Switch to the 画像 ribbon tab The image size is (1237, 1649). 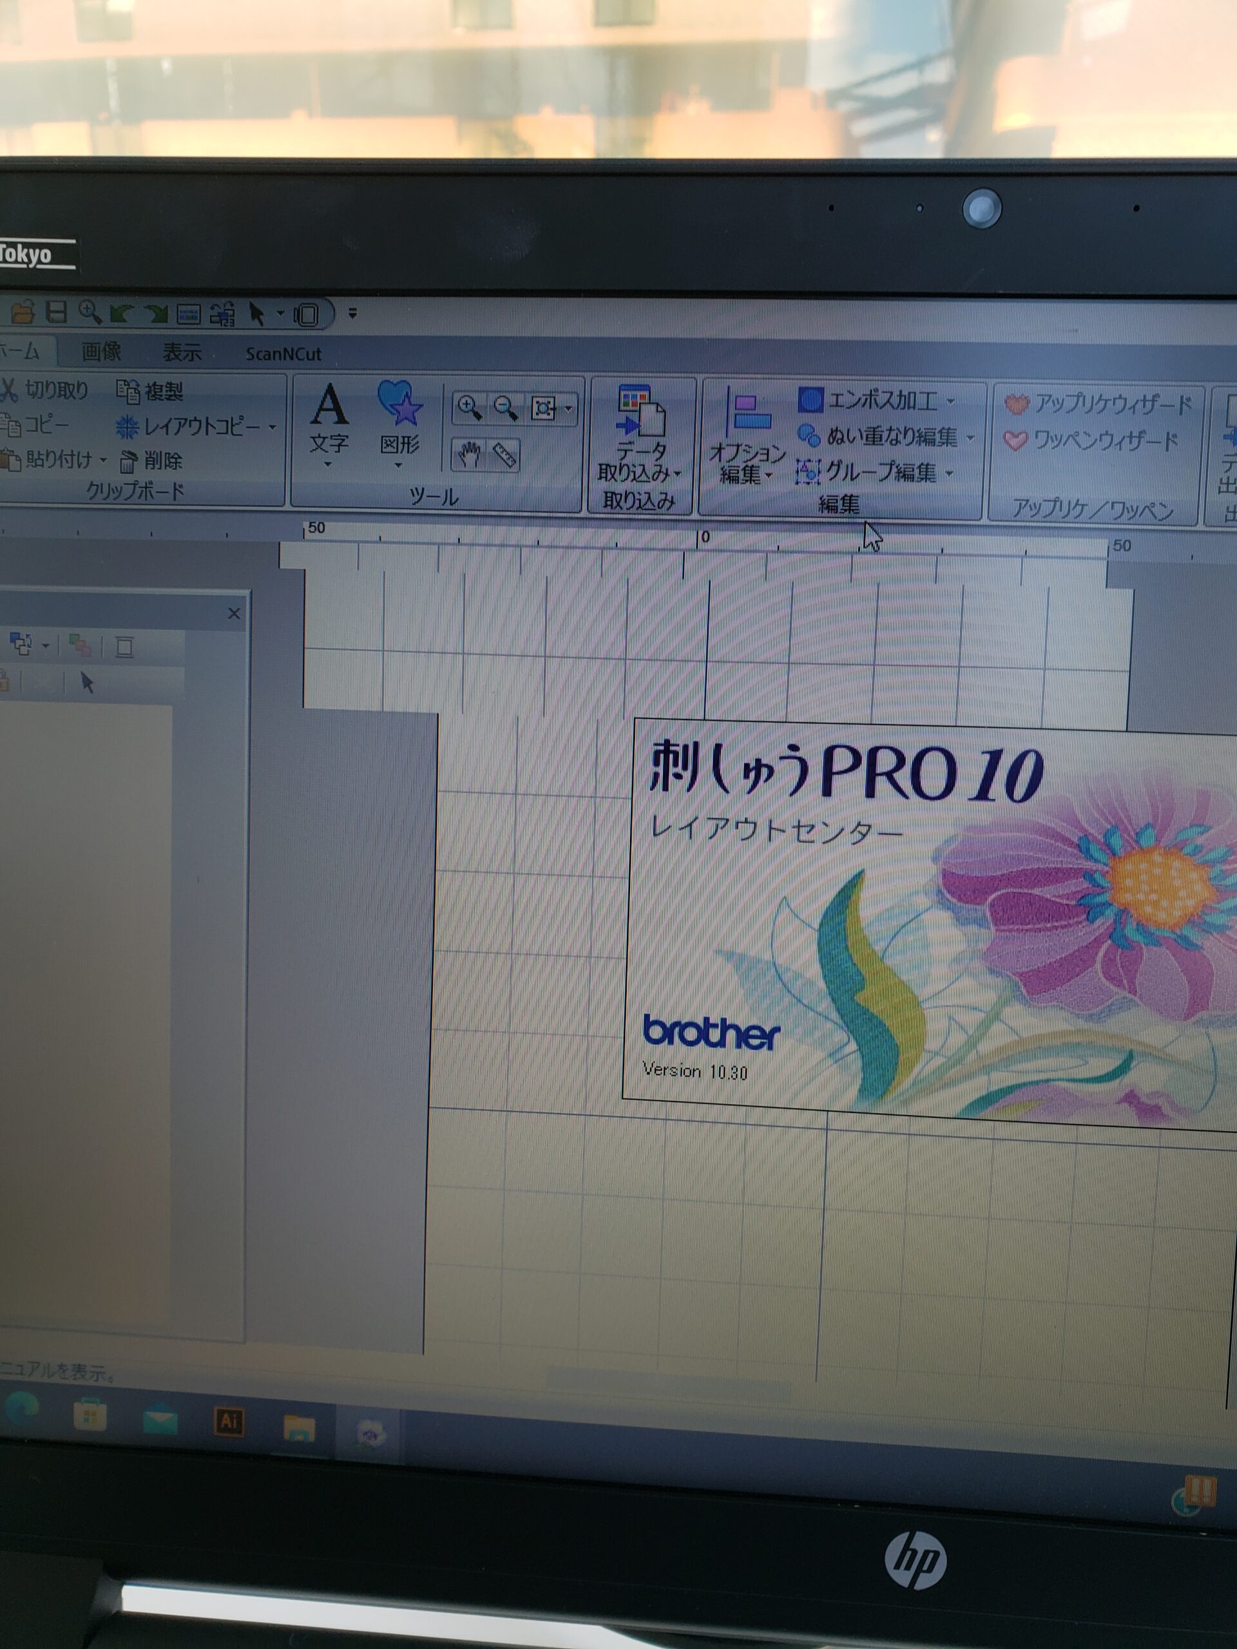[x=101, y=351]
